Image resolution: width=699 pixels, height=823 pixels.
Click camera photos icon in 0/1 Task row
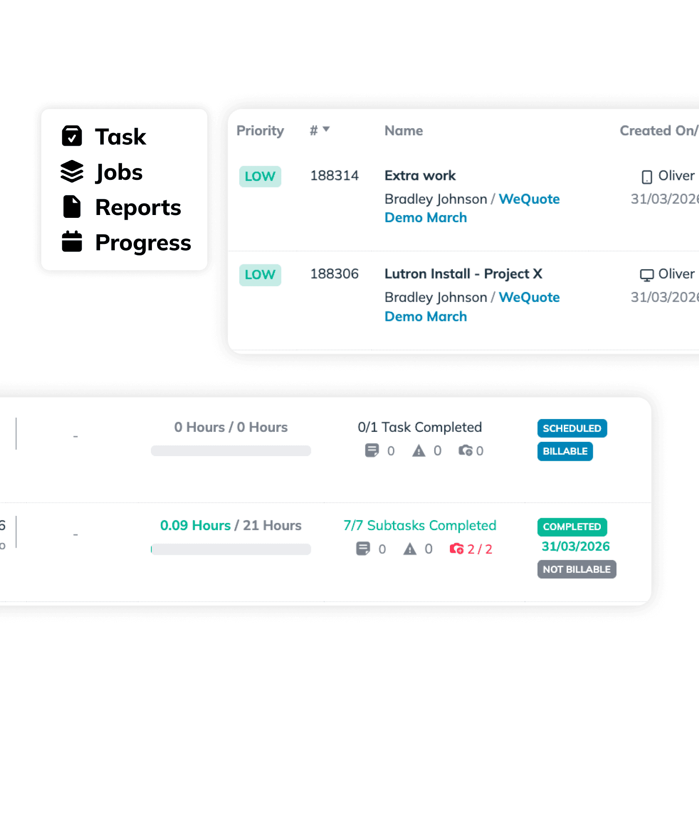[x=466, y=450]
